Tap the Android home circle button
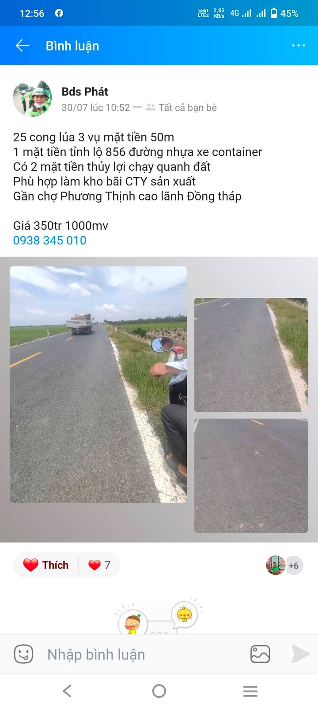 [x=159, y=691]
